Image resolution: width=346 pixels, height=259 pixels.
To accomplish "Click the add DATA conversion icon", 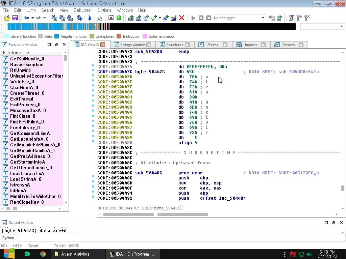I will [x=139, y=18].
